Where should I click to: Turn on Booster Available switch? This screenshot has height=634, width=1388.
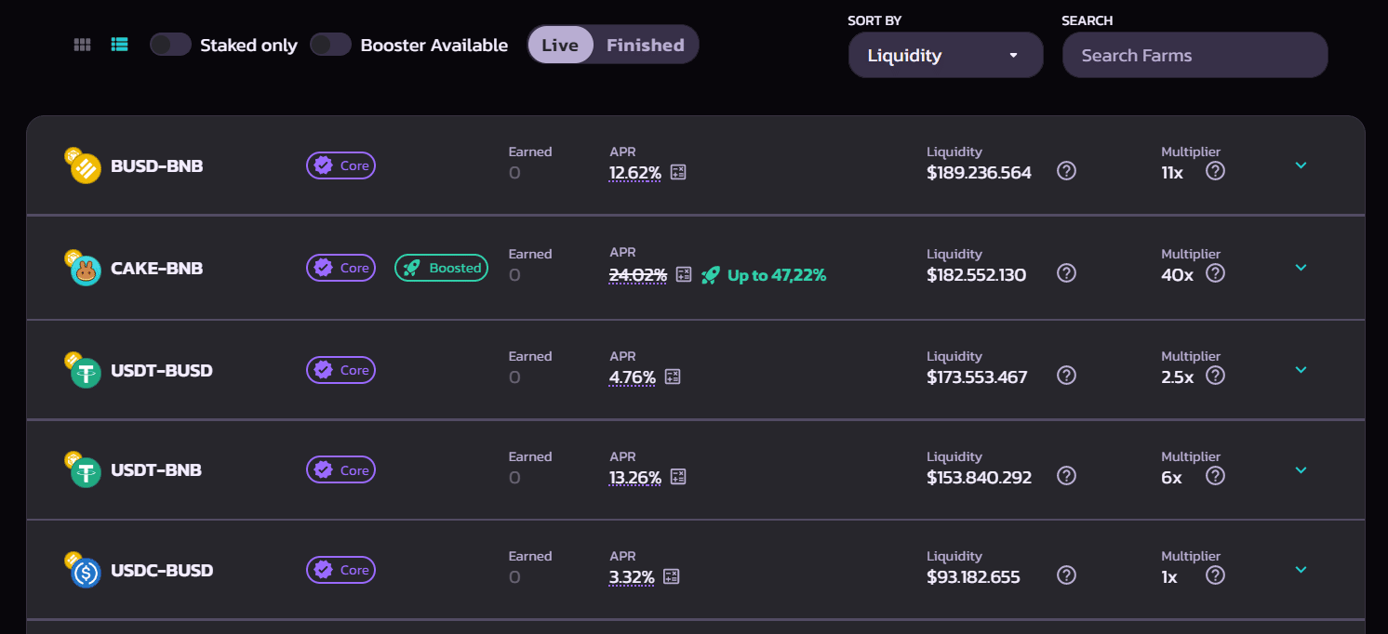330,45
